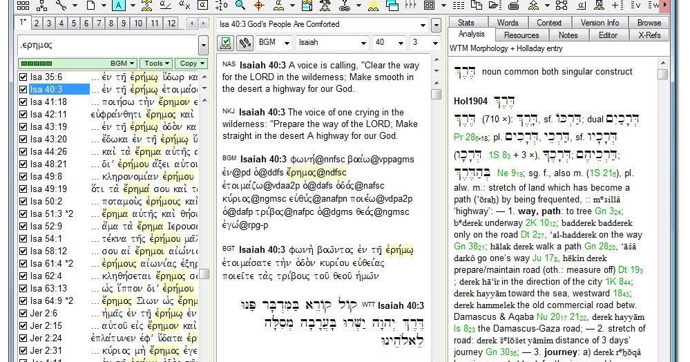690x362 pixels.
Task: Uncheck the Isa 35:6 result checkbox
Action: (x=23, y=77)
